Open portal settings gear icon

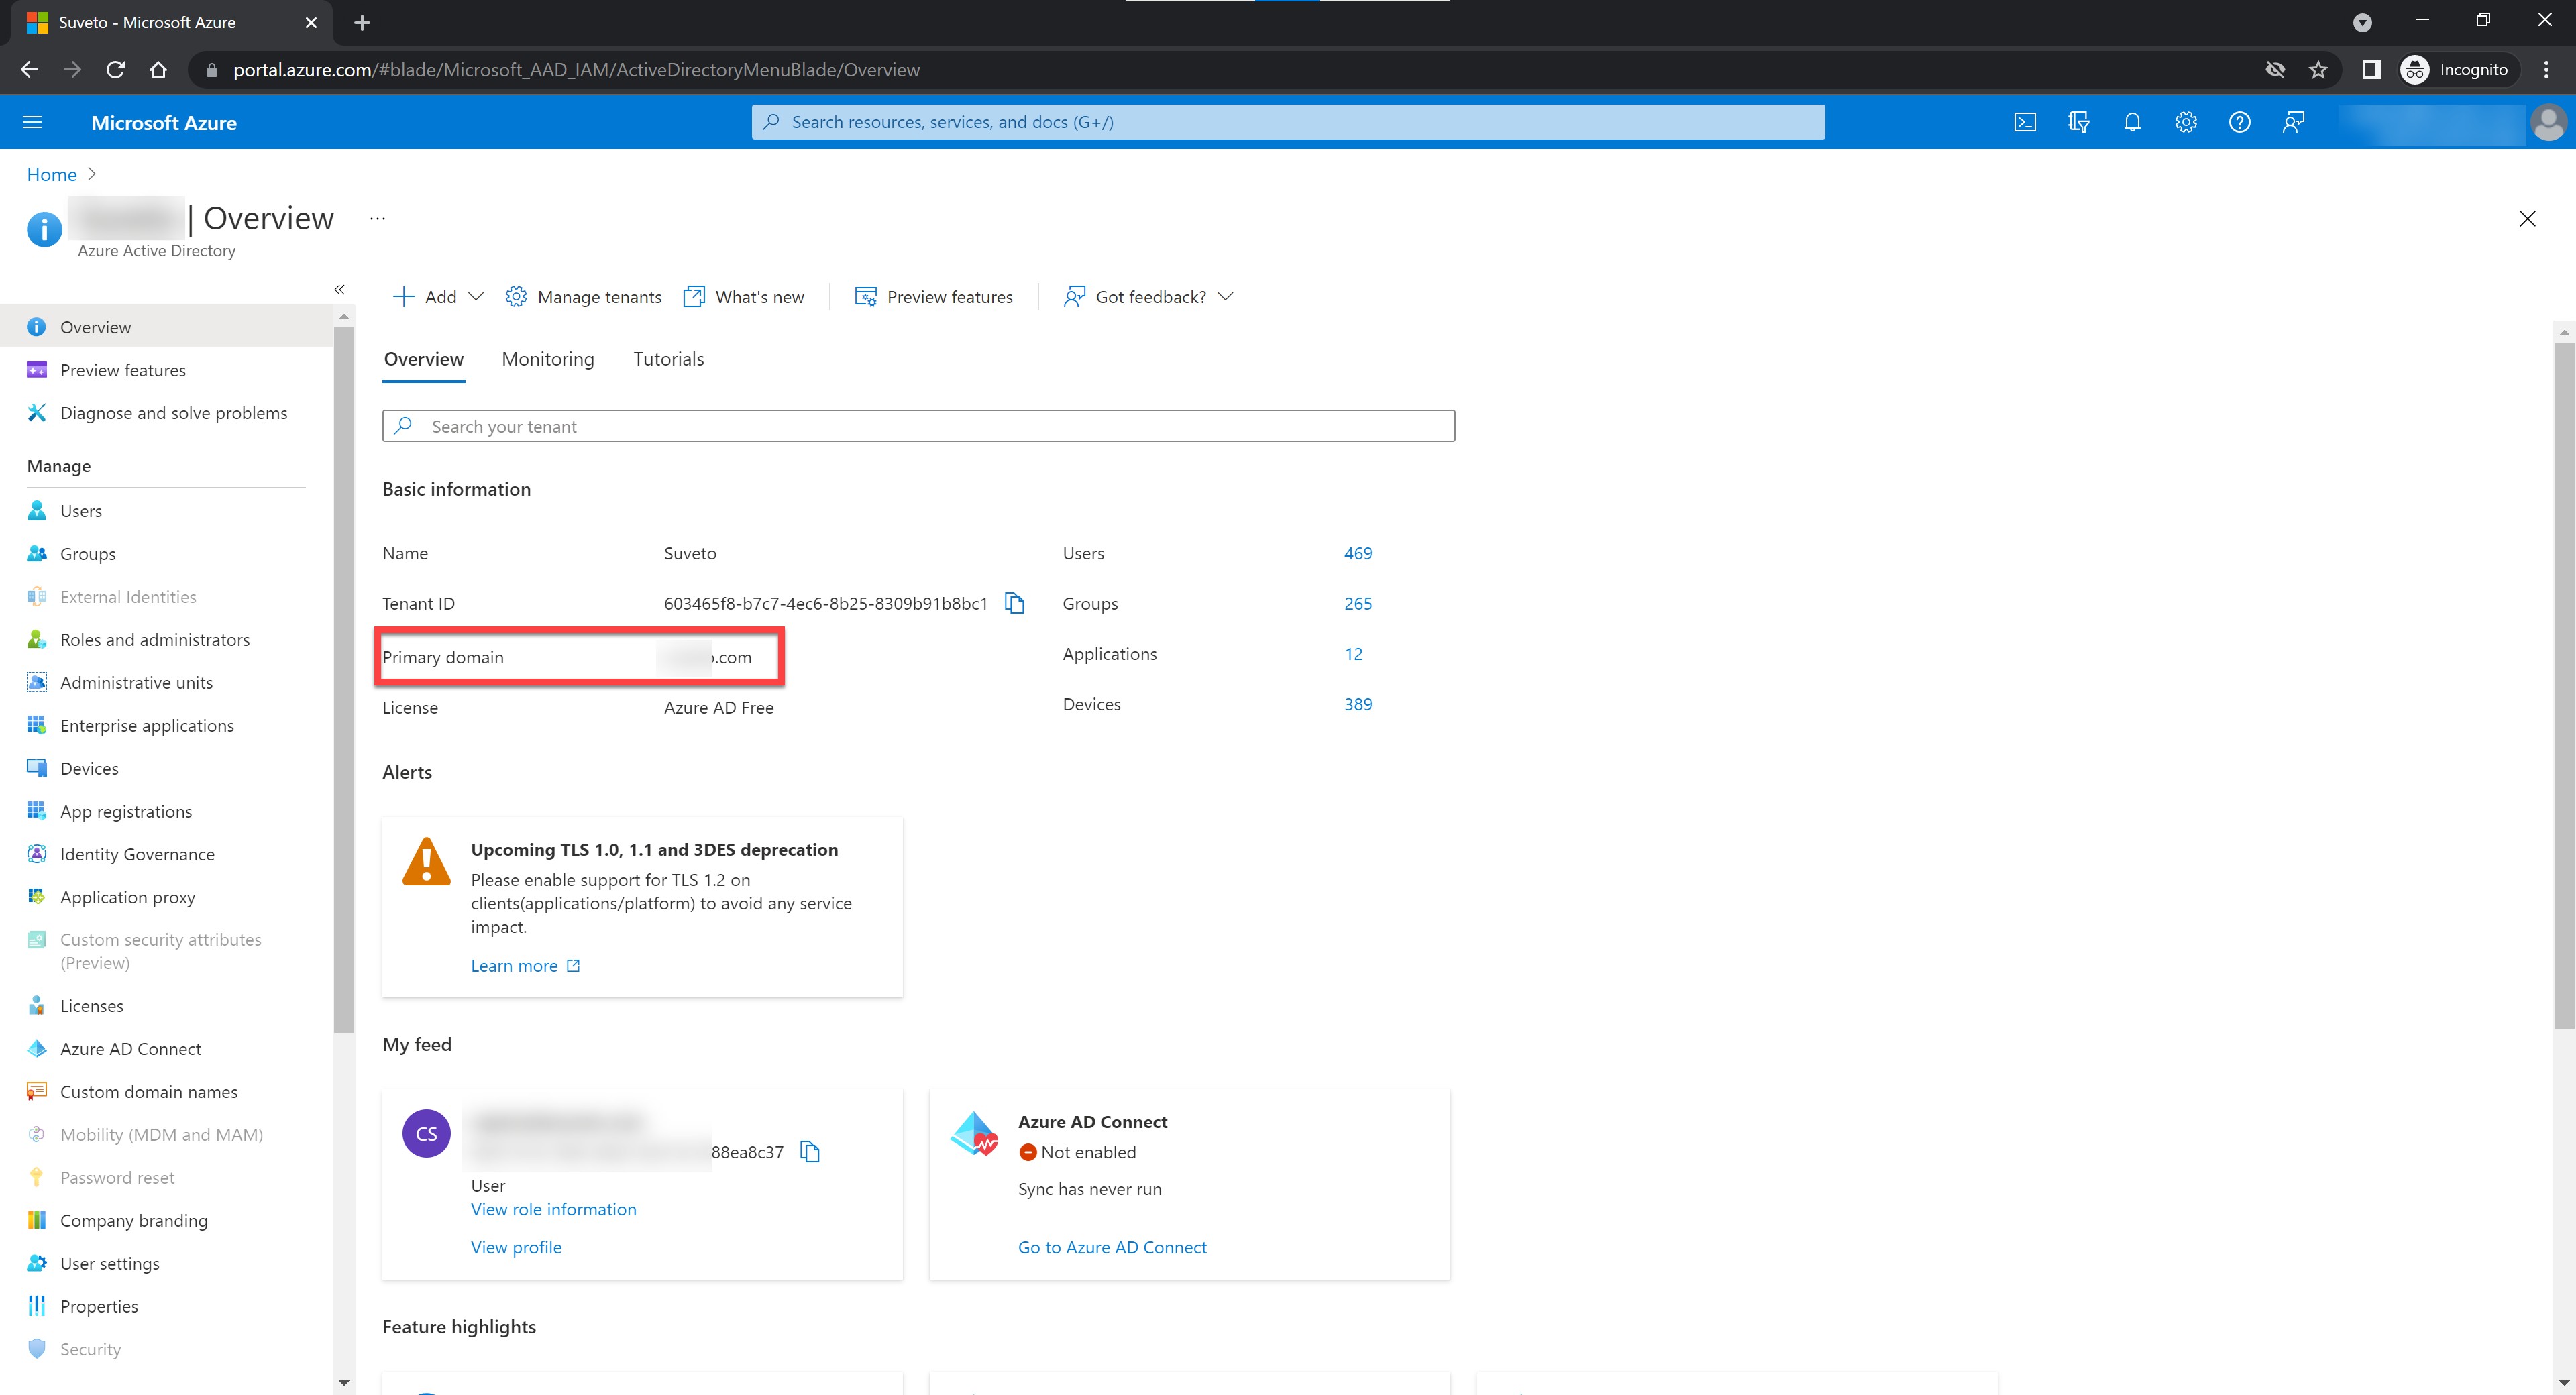click(2186, 122)
